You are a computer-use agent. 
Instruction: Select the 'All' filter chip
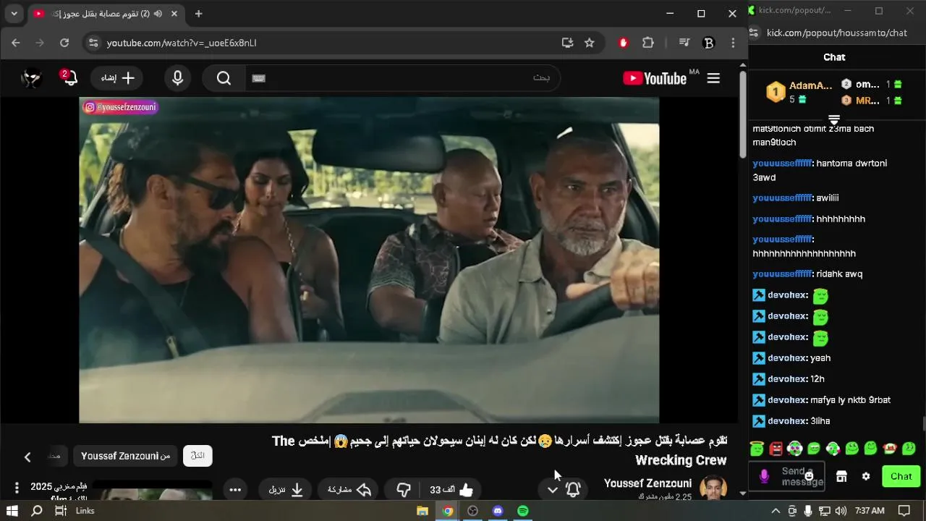(197, 456)
